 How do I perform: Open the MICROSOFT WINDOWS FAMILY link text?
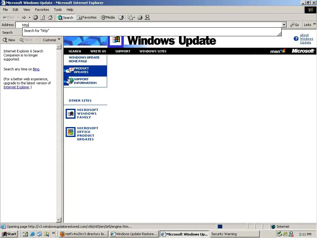coord(88,113)
